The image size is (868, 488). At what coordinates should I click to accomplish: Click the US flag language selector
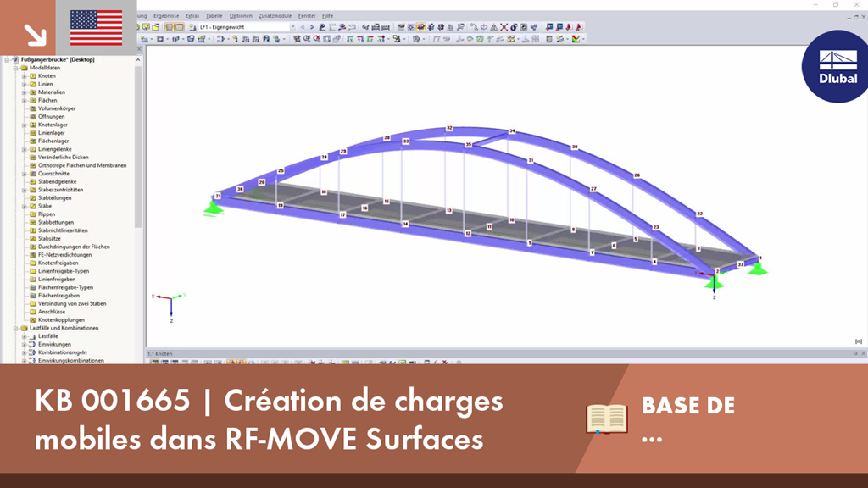tap(97, 28)
